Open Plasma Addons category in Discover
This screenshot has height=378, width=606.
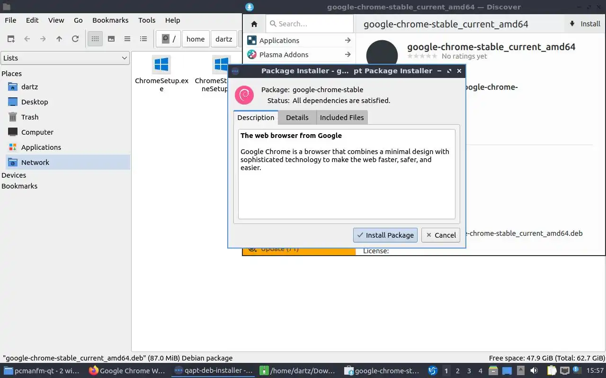click(299, 54)
